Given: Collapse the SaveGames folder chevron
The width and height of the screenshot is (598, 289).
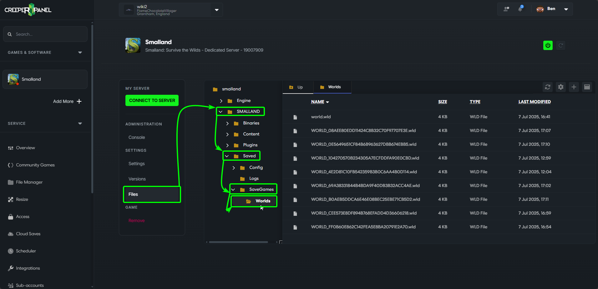Looking at the screenshot, I should coord(233,190).
